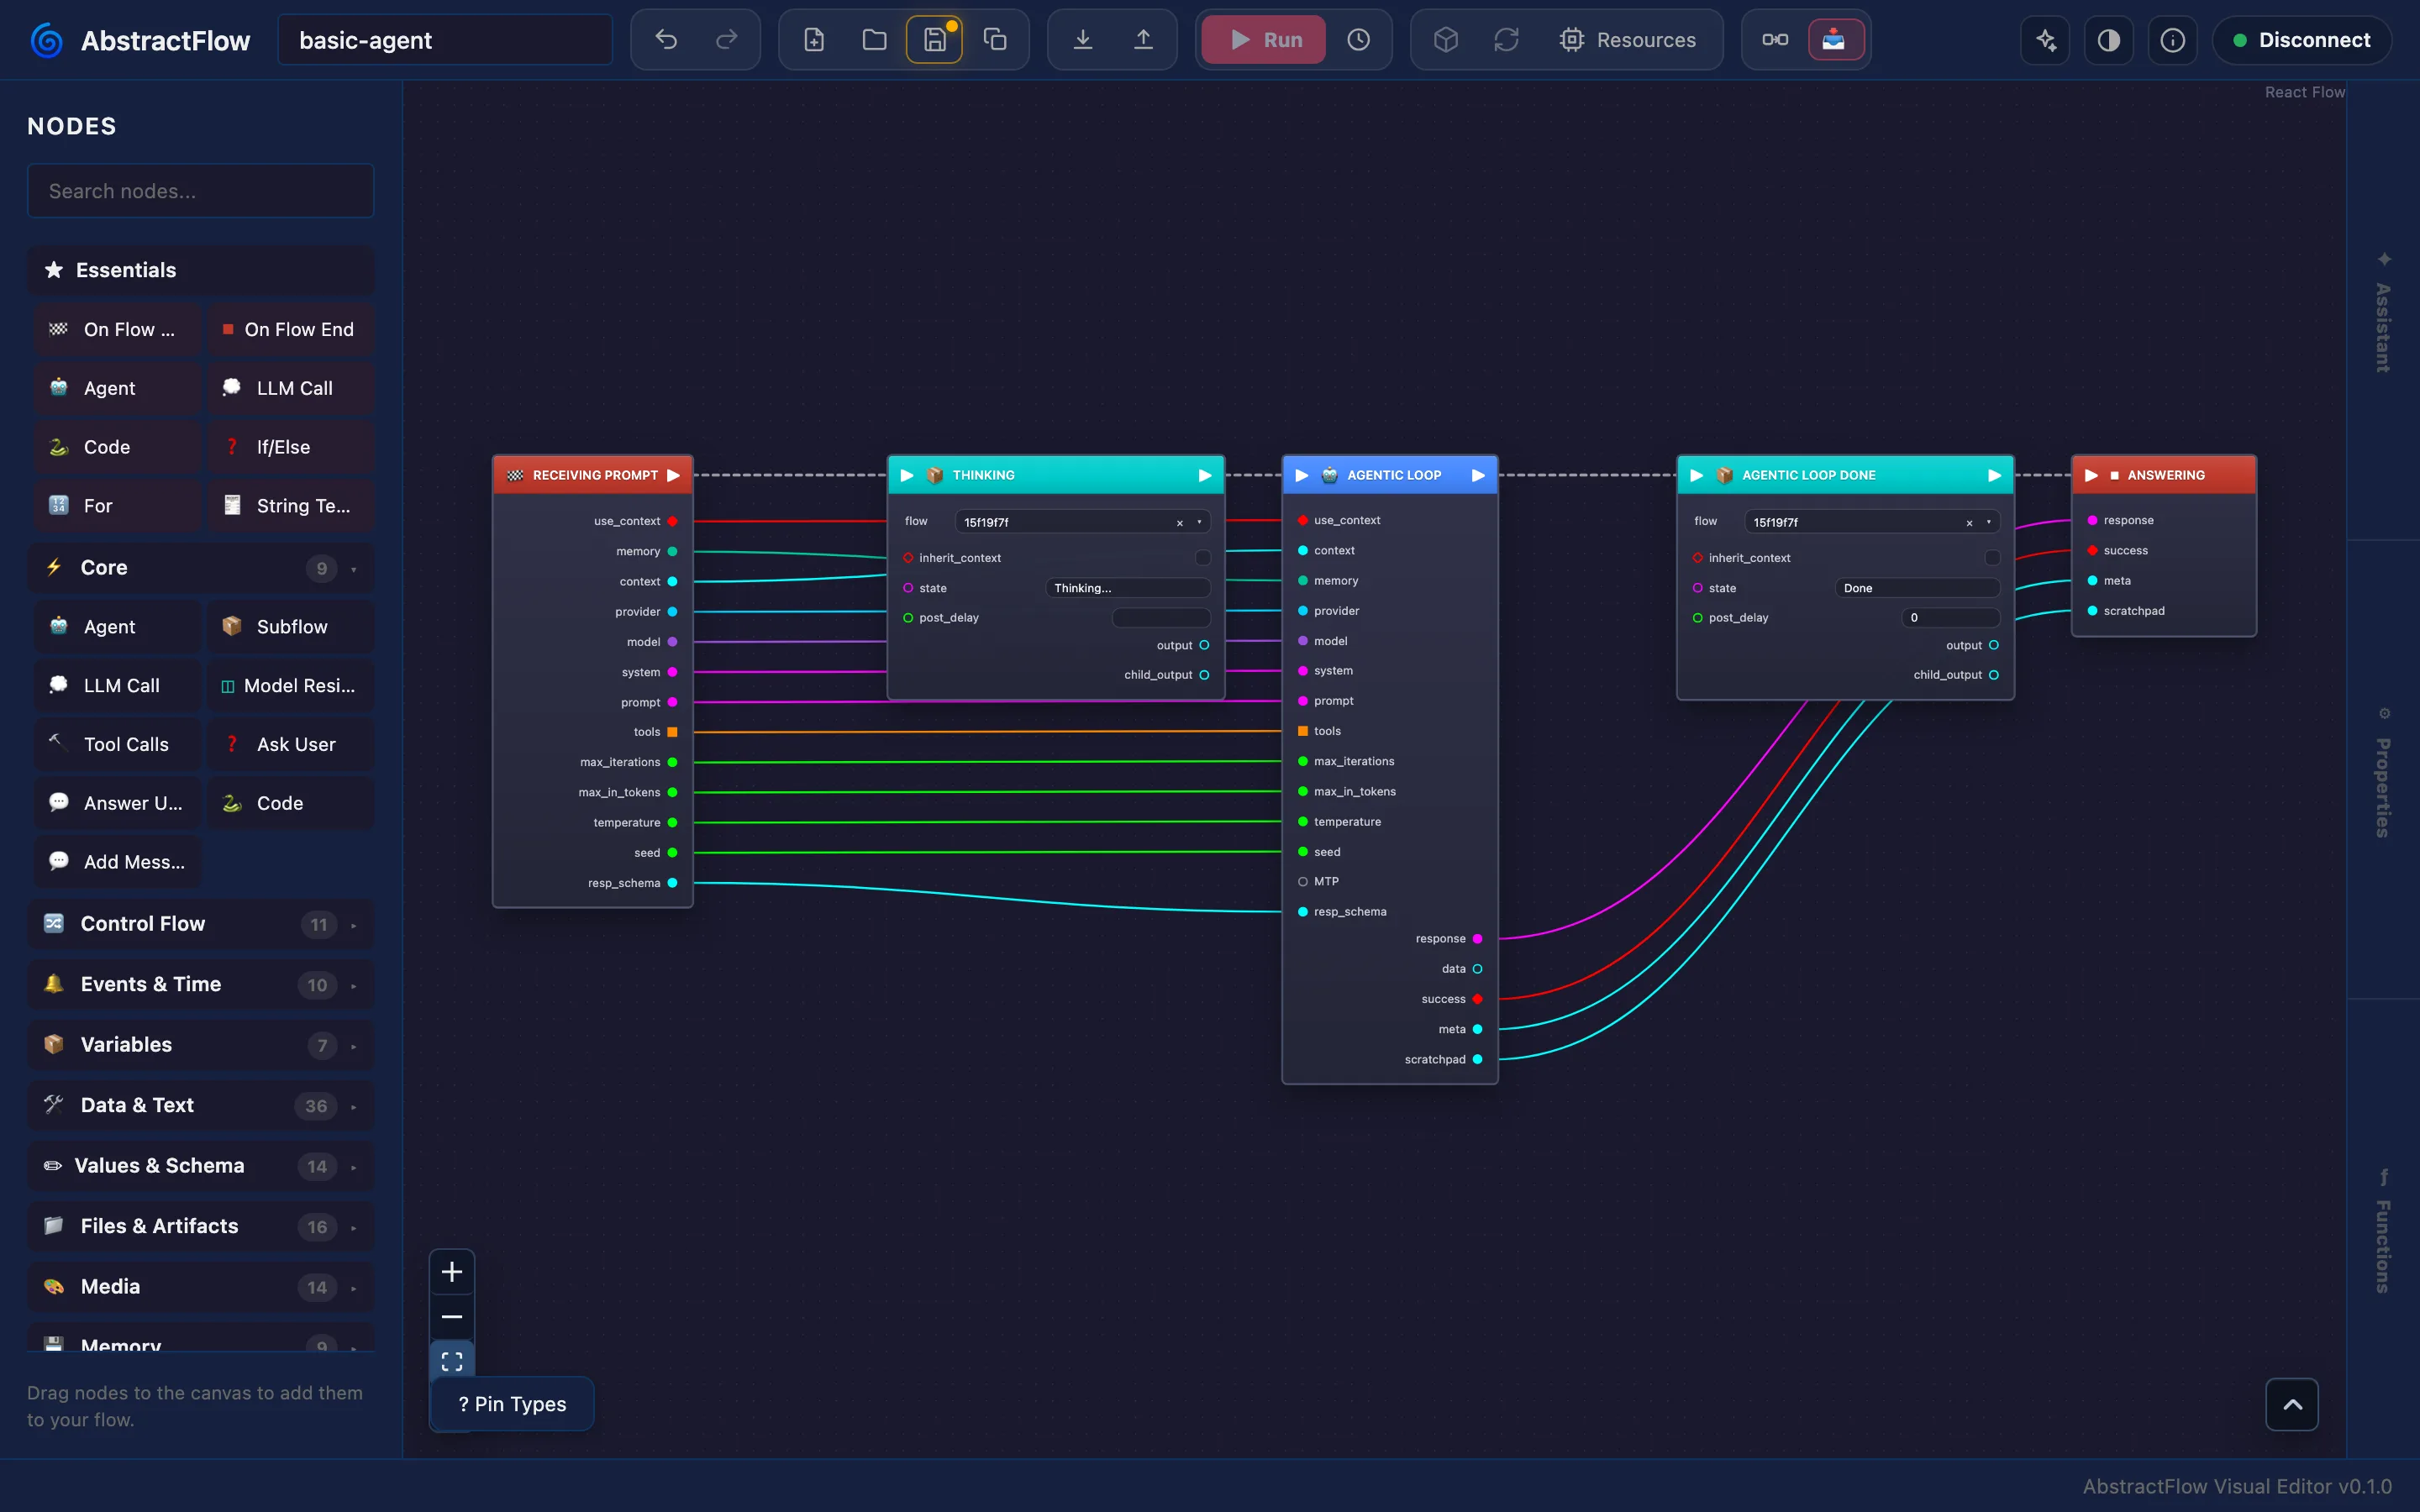This screenshot has height=1512, width=2420.
Task: Open the Assistant side tab
Action: (2384, 312)
